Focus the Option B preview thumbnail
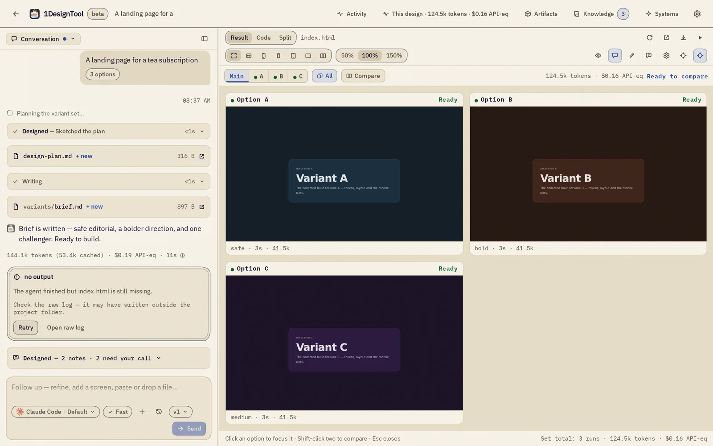 coord(588,174)
